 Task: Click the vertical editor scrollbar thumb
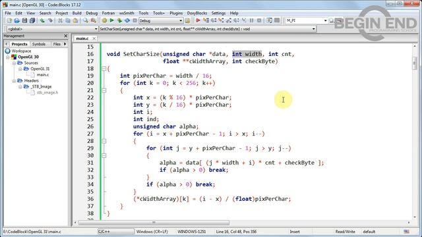(414, 63)
